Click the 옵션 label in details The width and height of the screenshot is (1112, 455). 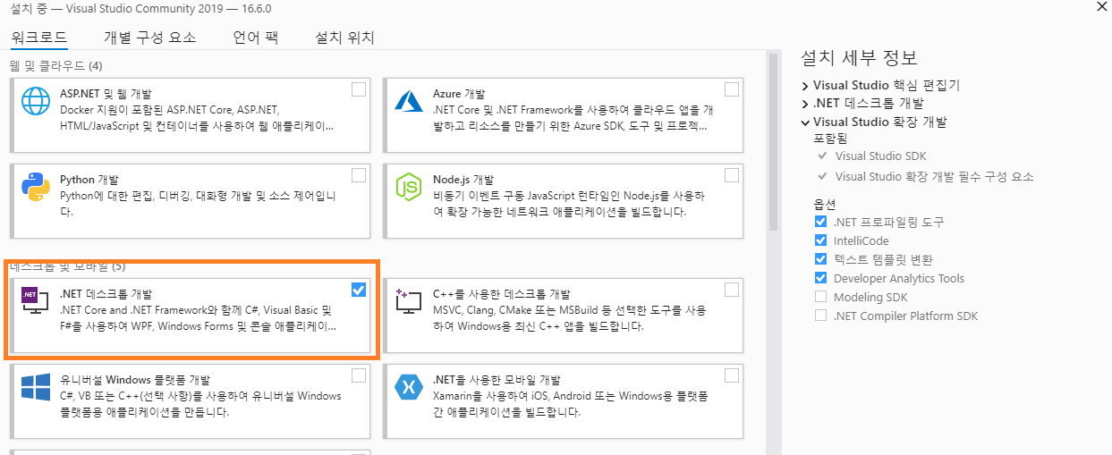824,204
